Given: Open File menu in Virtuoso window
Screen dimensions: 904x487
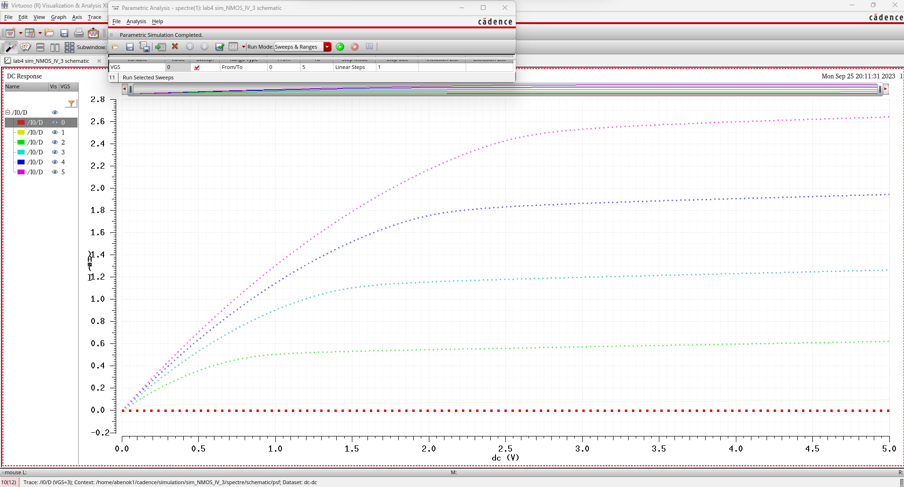Looking at the screenshot, I should pos(9,17).
